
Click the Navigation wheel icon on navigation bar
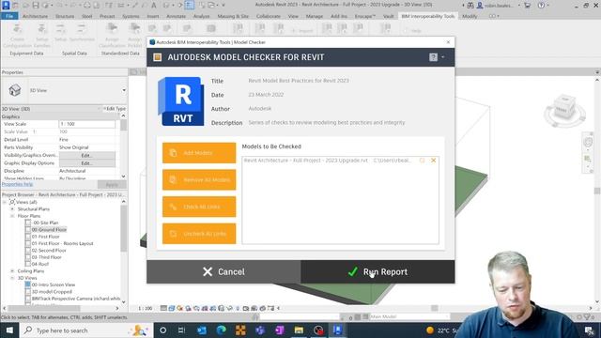pos(588,143)
